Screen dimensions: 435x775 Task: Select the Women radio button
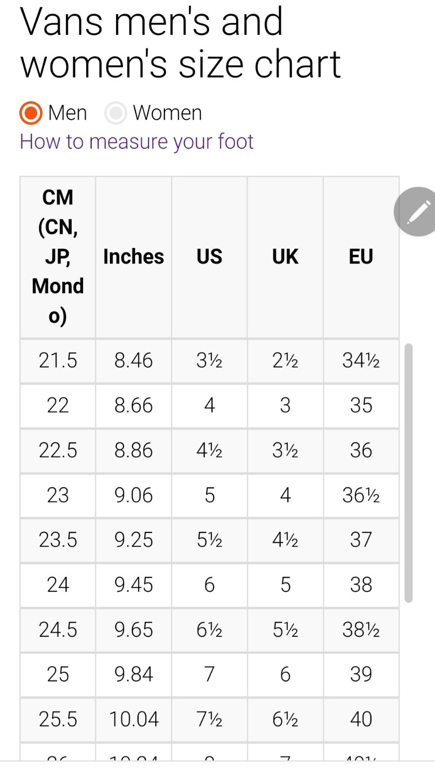pyautogui.click(x=116, y=113)
